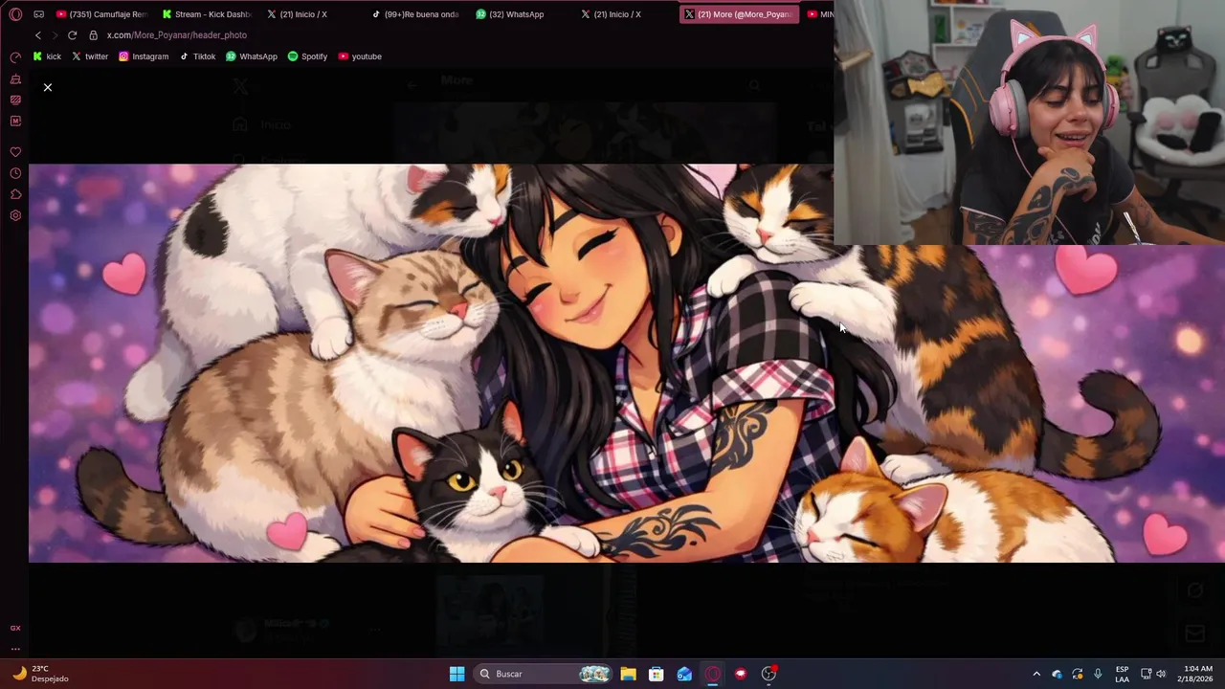Open the network tray icon
The height and width of the screenshot is (689, 1225).
[1147, 674]
